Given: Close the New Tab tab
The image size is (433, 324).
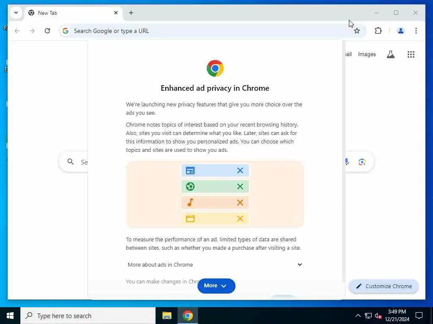Looking at the screenshot, I should pos(116,13).
